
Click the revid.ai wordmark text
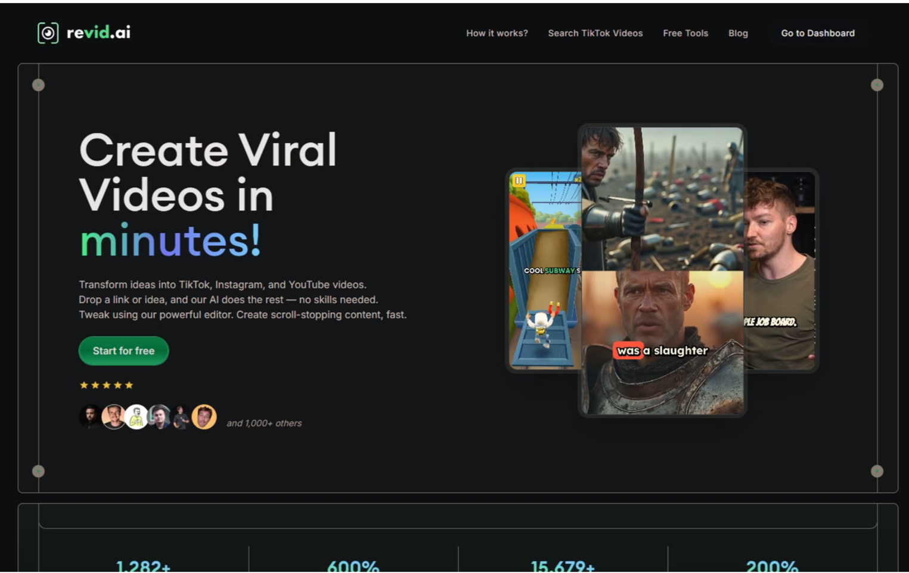pos(98,33)
